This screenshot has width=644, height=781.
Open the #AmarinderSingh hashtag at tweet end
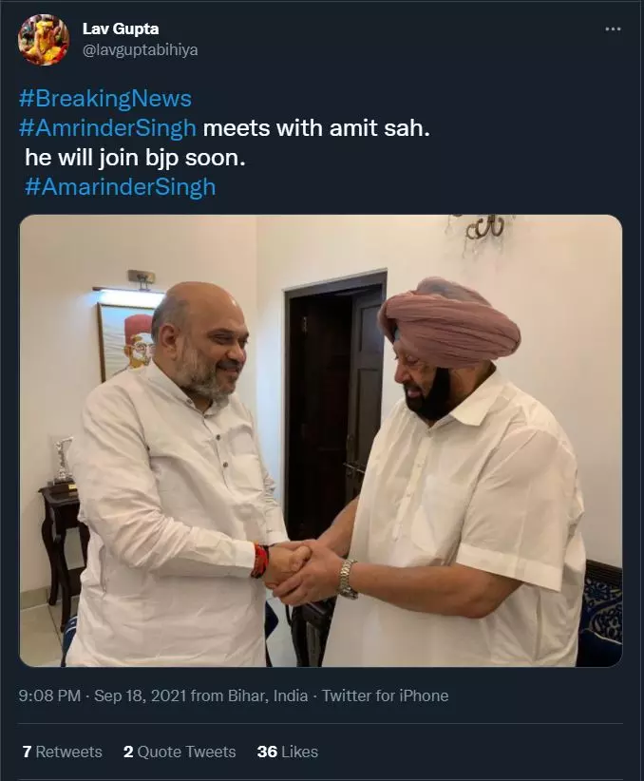(120, 187)
